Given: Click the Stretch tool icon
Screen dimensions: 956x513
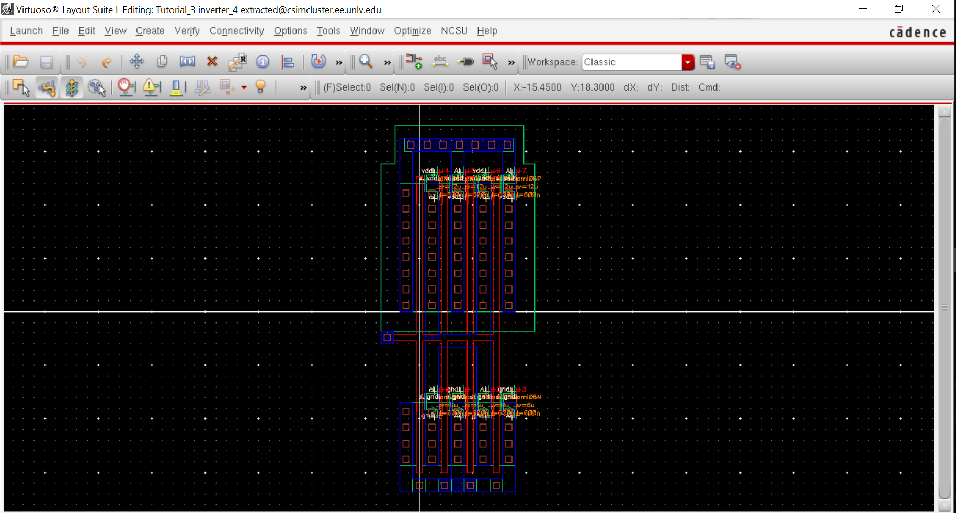Looking at the screenshot, I should tap(187, 62).
